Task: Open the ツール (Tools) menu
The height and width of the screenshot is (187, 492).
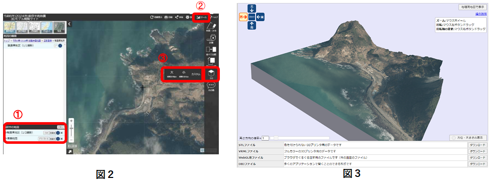Action: 201,17
